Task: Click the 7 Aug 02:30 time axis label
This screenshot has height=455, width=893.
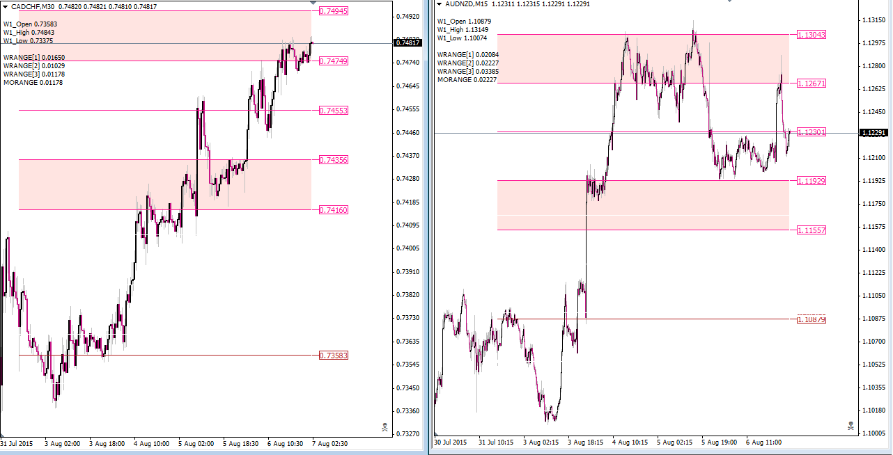Action: click(330, 443)
